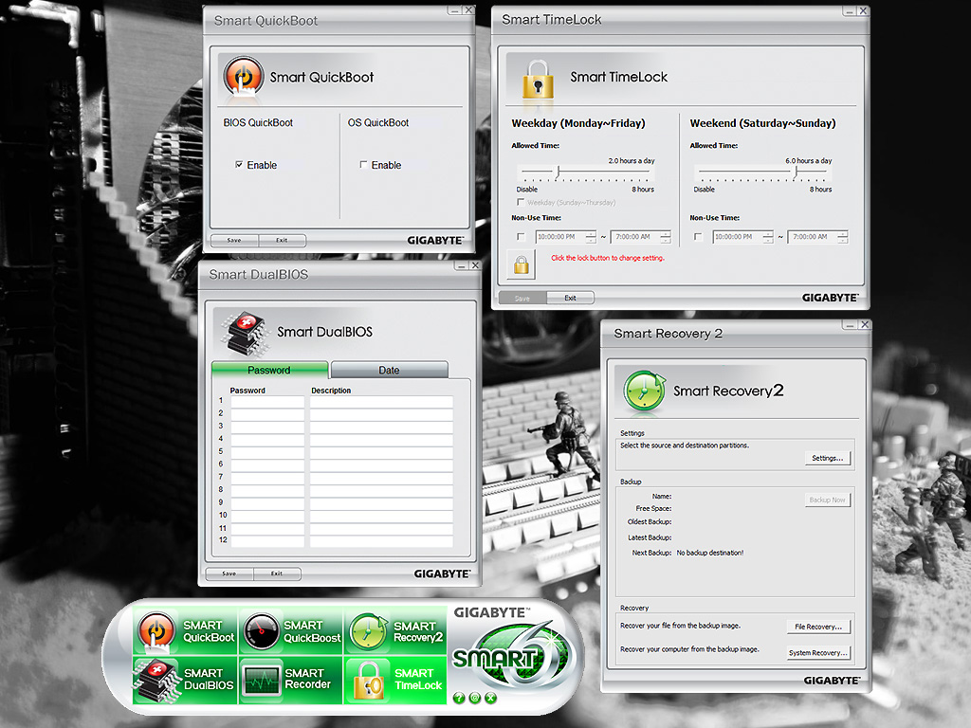Click down arrow of Weekend Non-Use end time spinner

coord(843,240)
